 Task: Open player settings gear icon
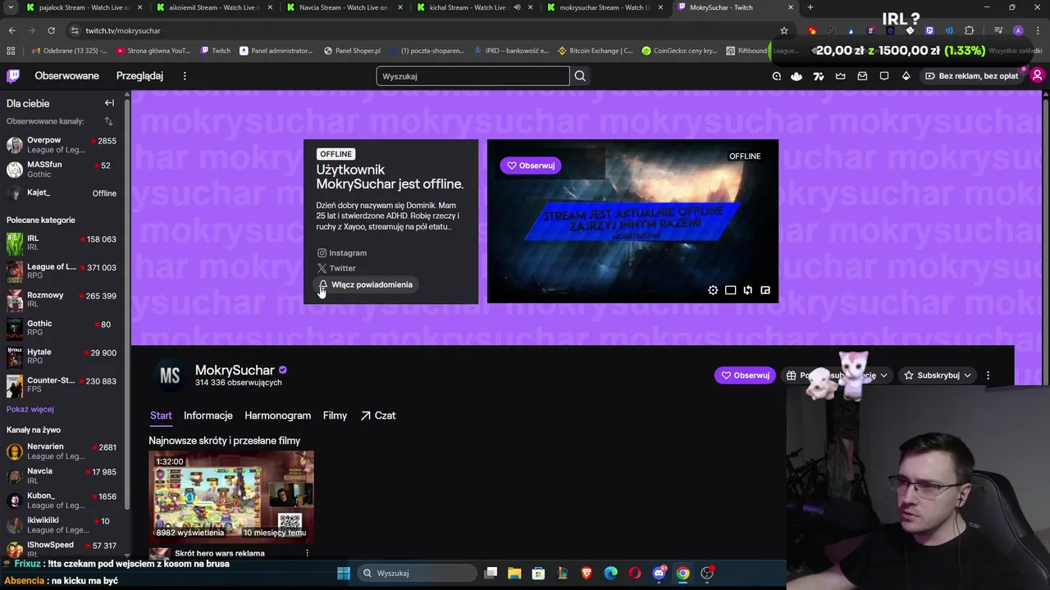pos(713,290)
